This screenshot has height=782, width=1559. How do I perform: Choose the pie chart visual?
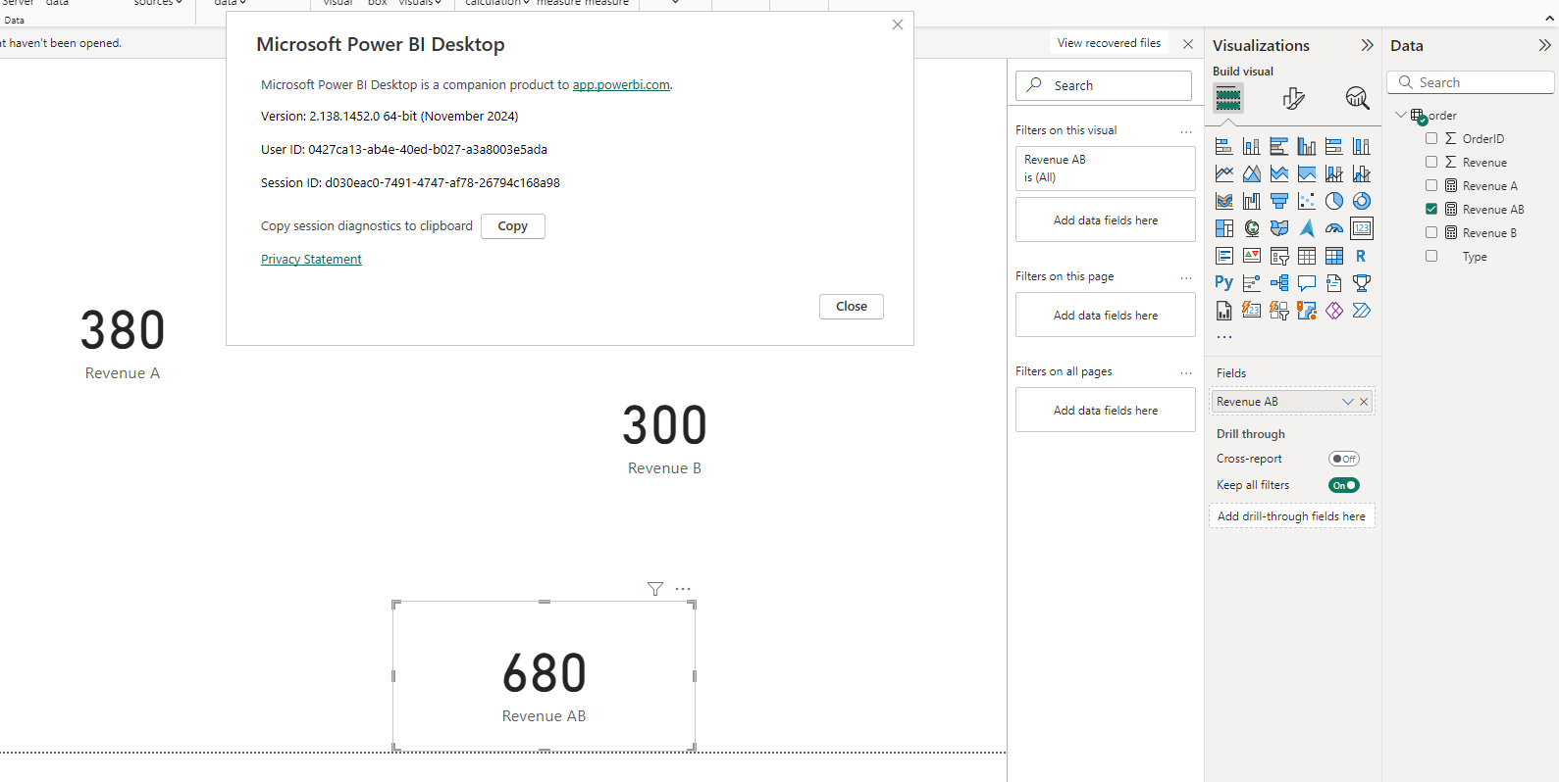(x=1333, y=201)
